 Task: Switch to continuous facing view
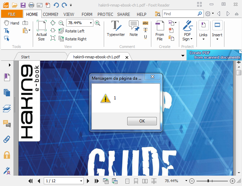pos(154,181)
